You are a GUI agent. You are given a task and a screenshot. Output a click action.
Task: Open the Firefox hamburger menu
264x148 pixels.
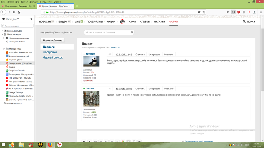[x=261, y=12]
